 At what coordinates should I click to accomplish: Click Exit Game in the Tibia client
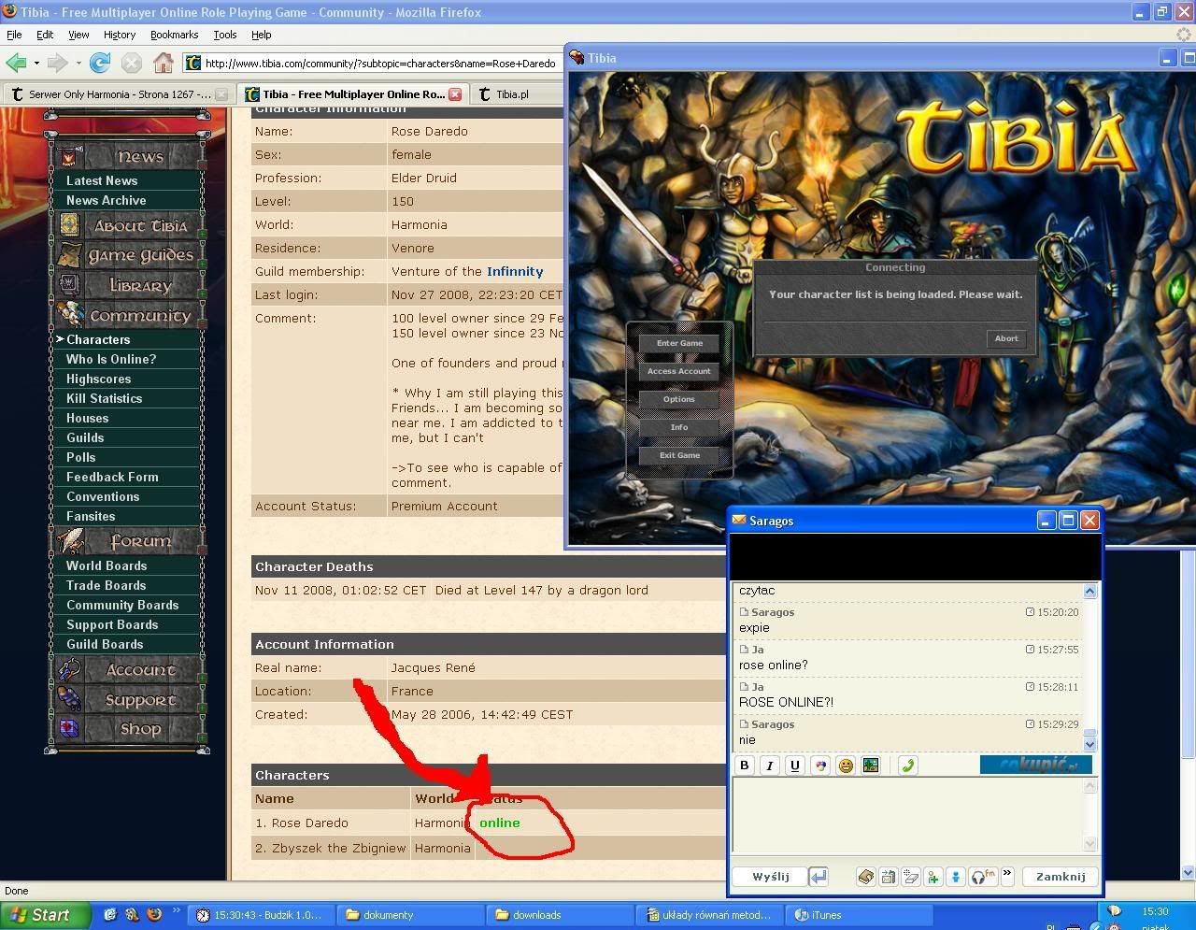click(x=679, y=455)
